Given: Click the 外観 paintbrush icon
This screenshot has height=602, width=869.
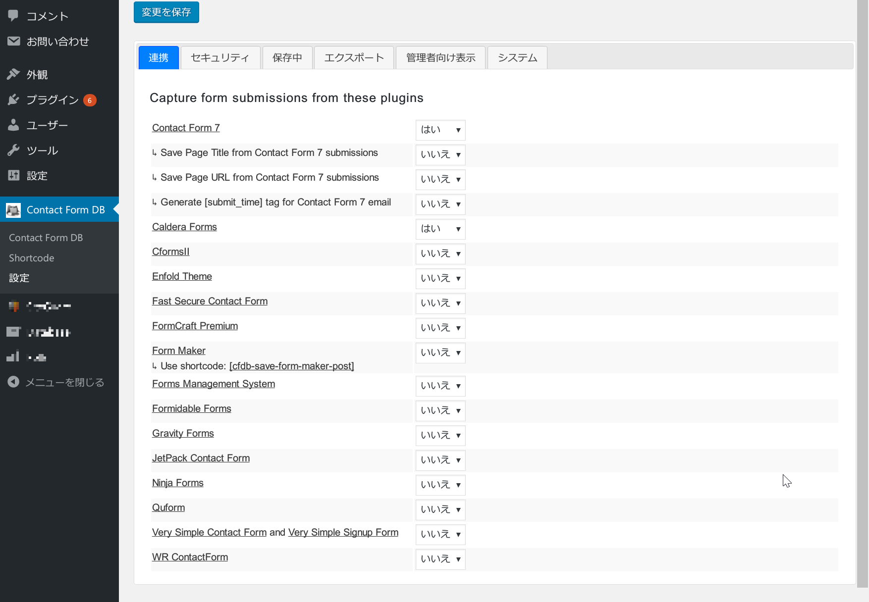Looking at the screenshot, I should pyautogui.click(x=13, y=74).
